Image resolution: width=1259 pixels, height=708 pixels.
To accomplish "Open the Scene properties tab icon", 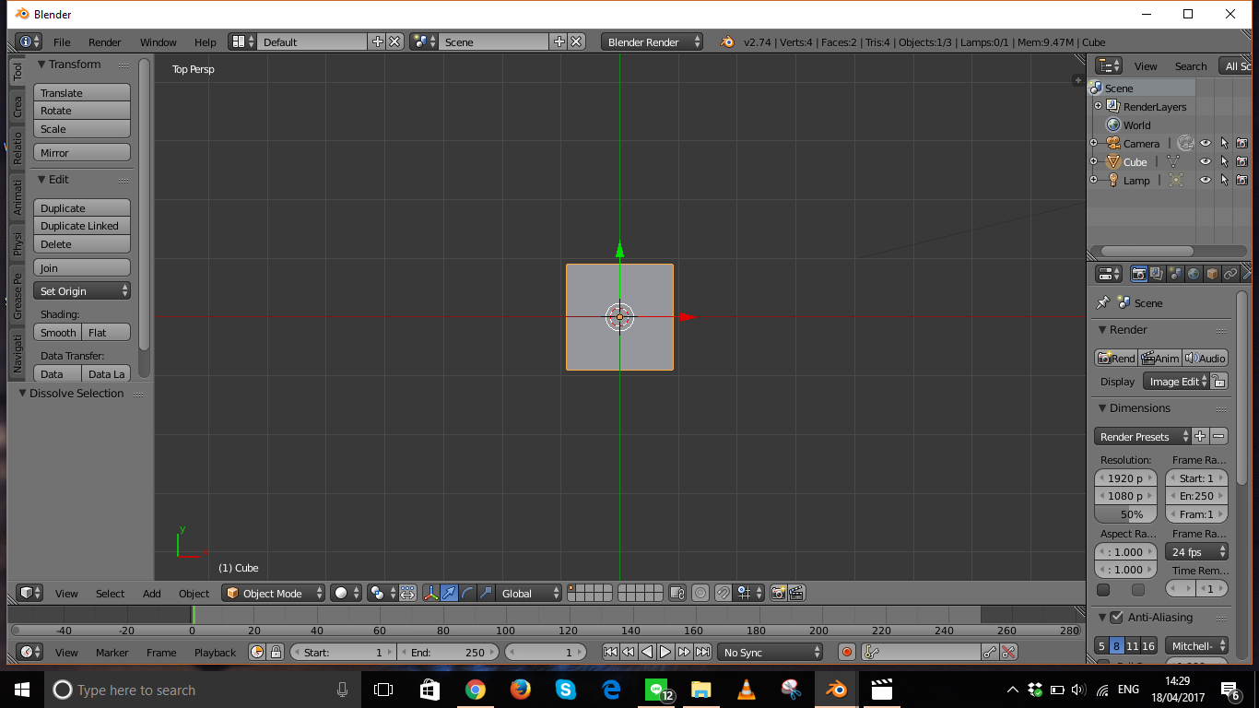I will tap(1175, 274).
